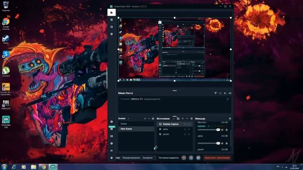
Task: Open the Windows Start button
Action: coord(4,167)
